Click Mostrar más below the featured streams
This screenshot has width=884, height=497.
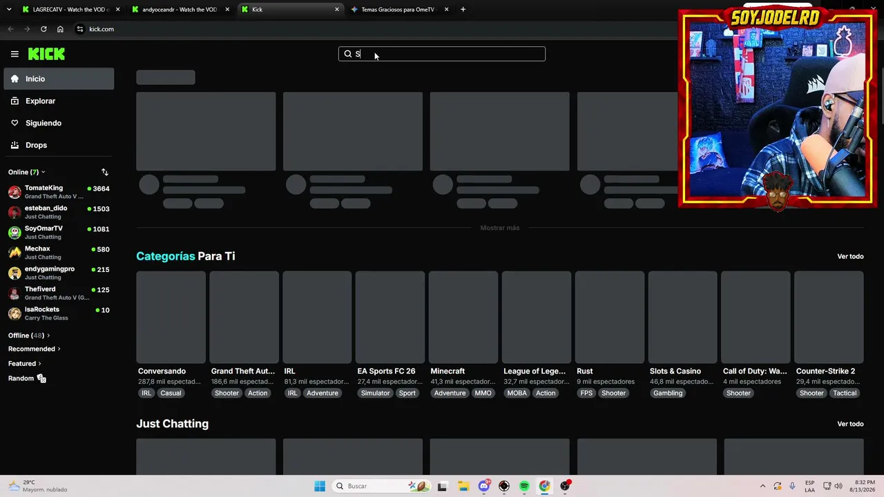[x=500, y=228]
